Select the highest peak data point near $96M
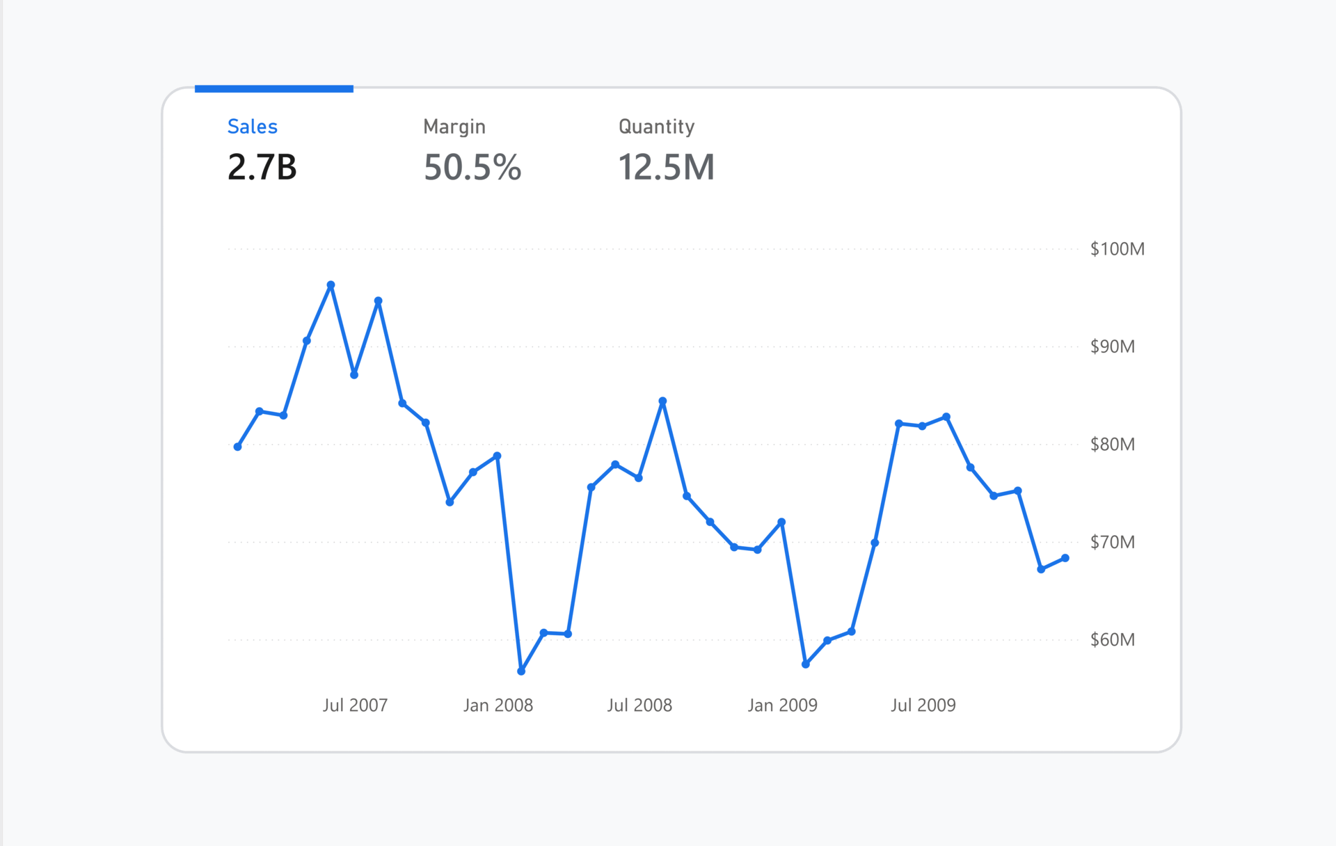This screenshot has width=1336, height=846. [331, 285]
